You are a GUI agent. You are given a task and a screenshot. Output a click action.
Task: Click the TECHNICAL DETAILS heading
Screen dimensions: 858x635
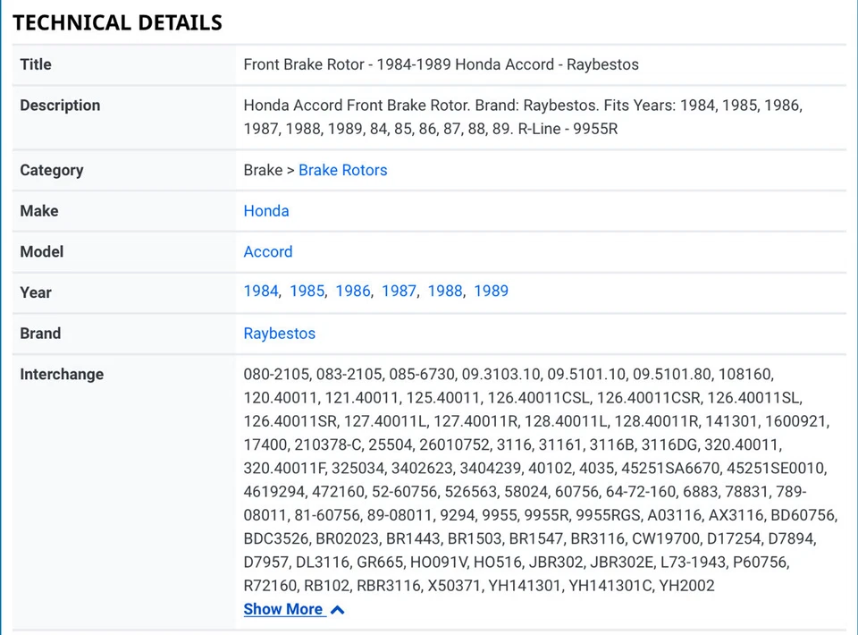pyautogui.click(x=117, y=23)
